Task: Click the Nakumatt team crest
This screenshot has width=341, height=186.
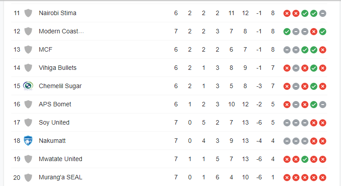Action: 28,141
